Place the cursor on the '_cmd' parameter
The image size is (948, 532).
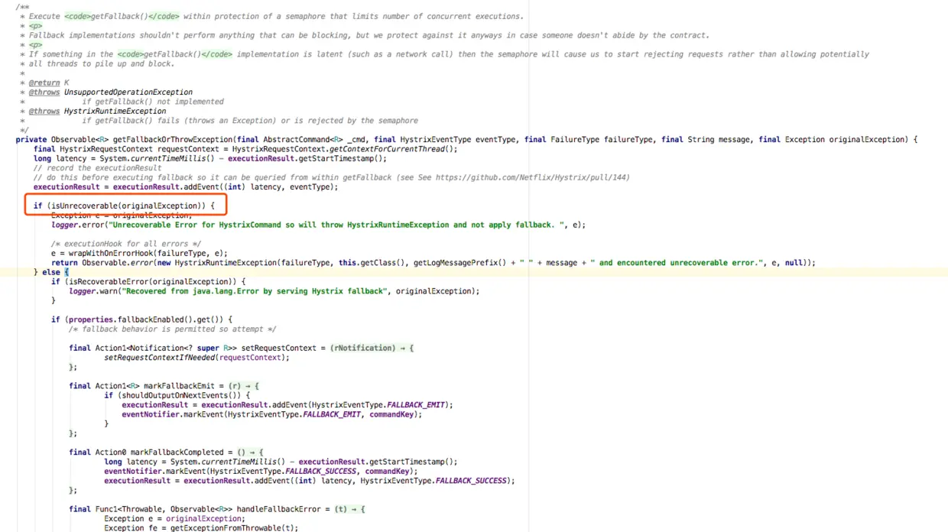click(355, 140)
